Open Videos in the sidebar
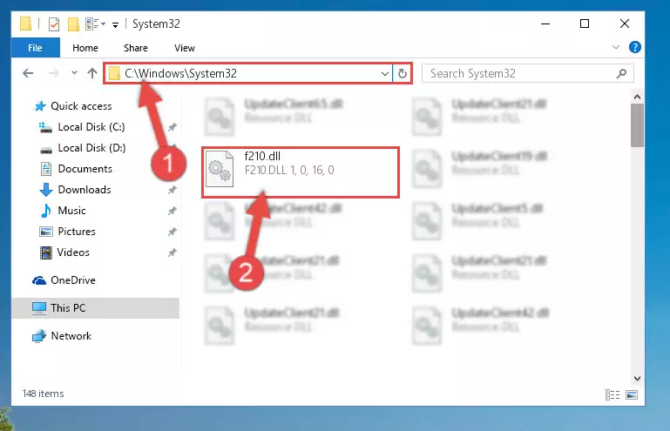The height and width of the screenshot is (431, 670). [x=73, y=253]
